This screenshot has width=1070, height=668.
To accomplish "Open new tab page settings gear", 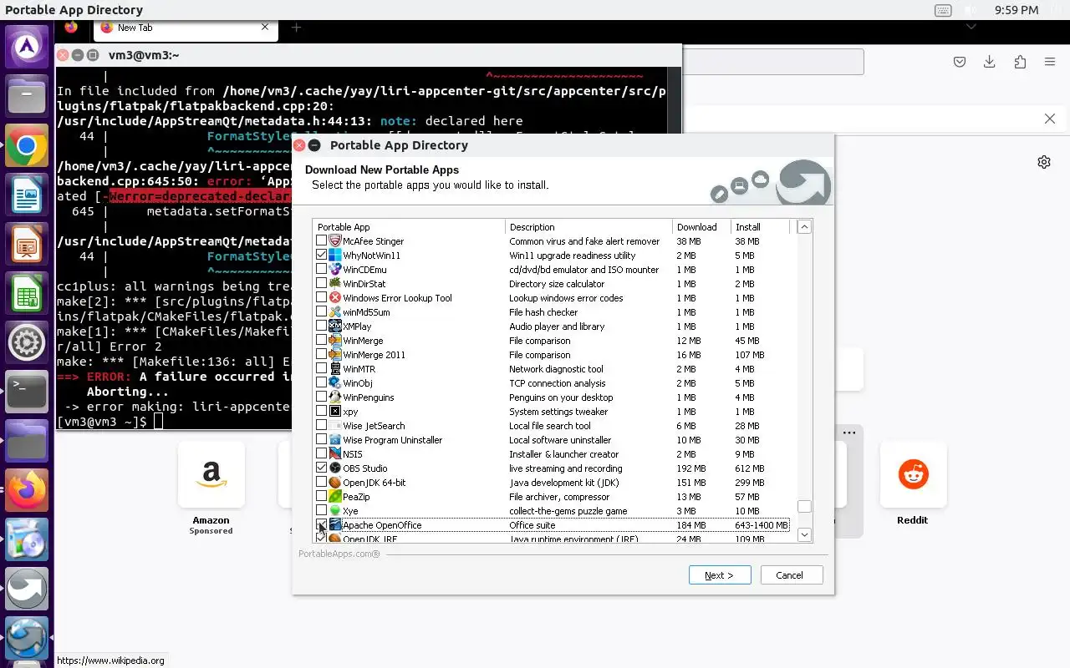I will click(x=1044, y=162).
